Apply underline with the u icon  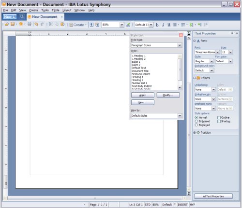tap(169, 25)
